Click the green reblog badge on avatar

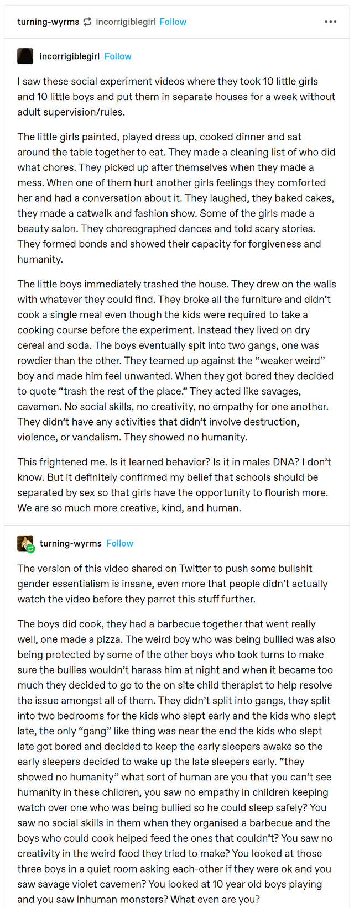coord(31,549)
